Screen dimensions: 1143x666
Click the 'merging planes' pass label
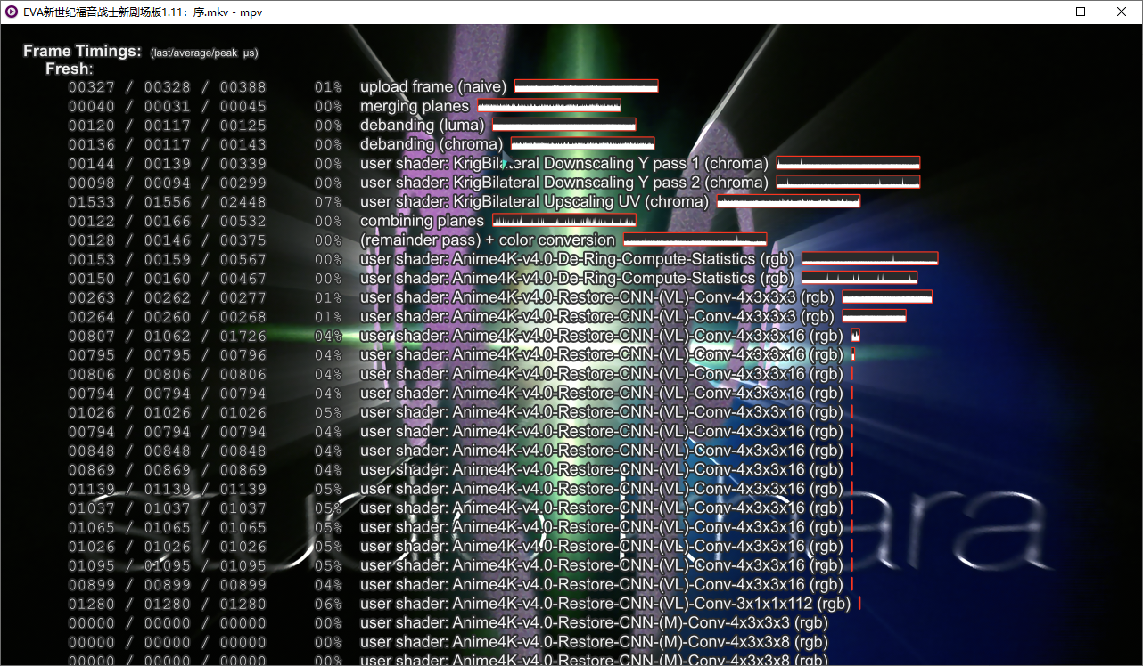(x=415, y=107)
